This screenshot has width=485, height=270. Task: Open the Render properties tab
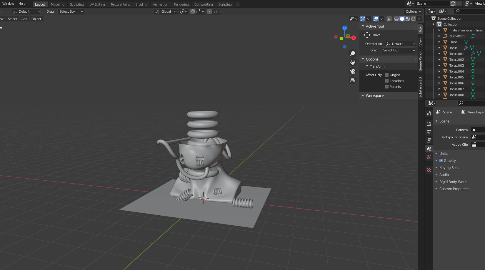click(x=429, y=124)
